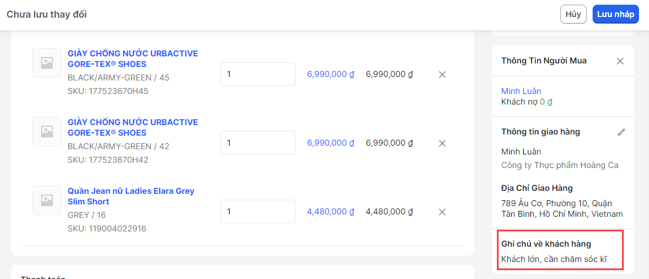
Task: Focus quantity field for size 42 shoe
Action: tap(257, 143)
